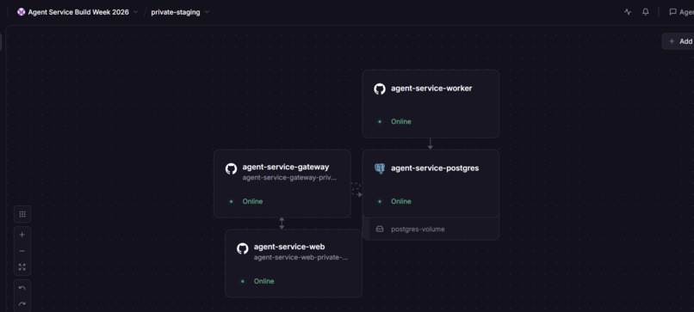The height and width of the screenshot is (312, 694).
Task: Toggle the canvas grid dots button
Action: pyautogui.click(x=22, y=214)
